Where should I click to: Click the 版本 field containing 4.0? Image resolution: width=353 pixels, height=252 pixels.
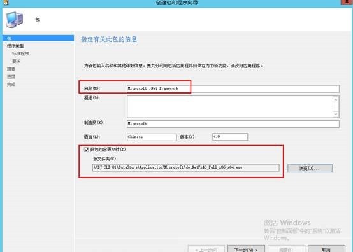pyautogui.click(x=230, y=137)
